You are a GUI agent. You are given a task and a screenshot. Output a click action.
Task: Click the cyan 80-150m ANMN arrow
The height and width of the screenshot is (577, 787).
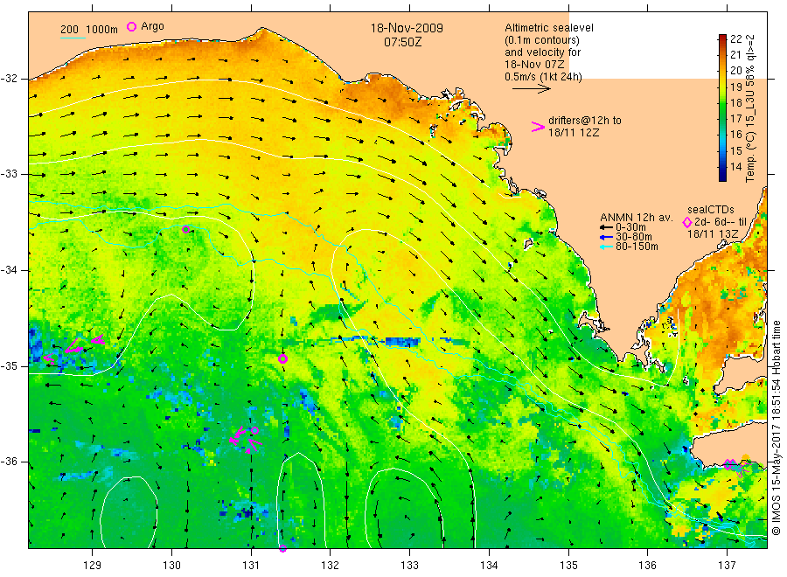607,247
